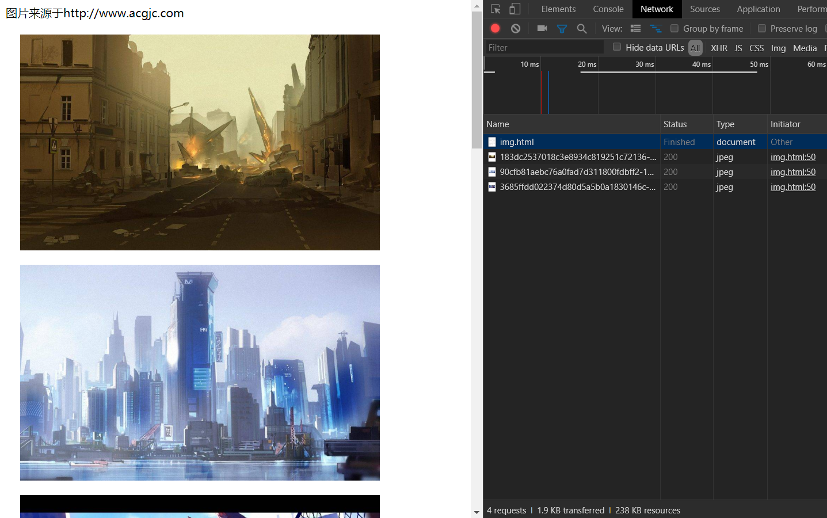Open the network search magnifier
The image size is (827, 518).
(582, 28)
